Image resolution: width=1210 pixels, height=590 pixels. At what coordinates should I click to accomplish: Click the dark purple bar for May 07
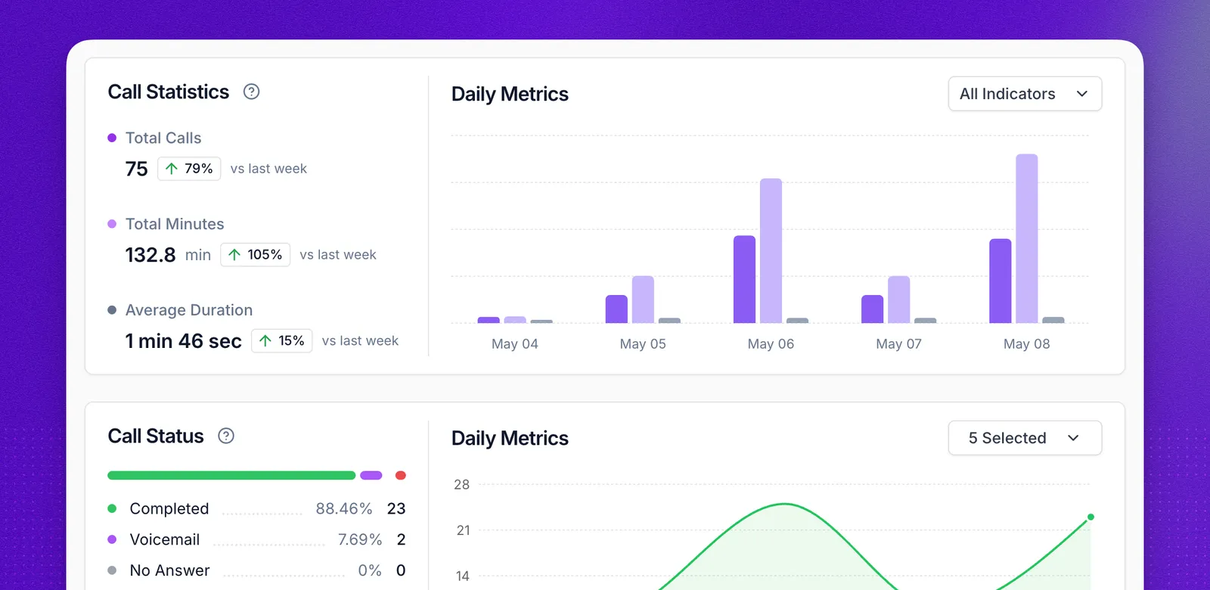coord(872,309)
